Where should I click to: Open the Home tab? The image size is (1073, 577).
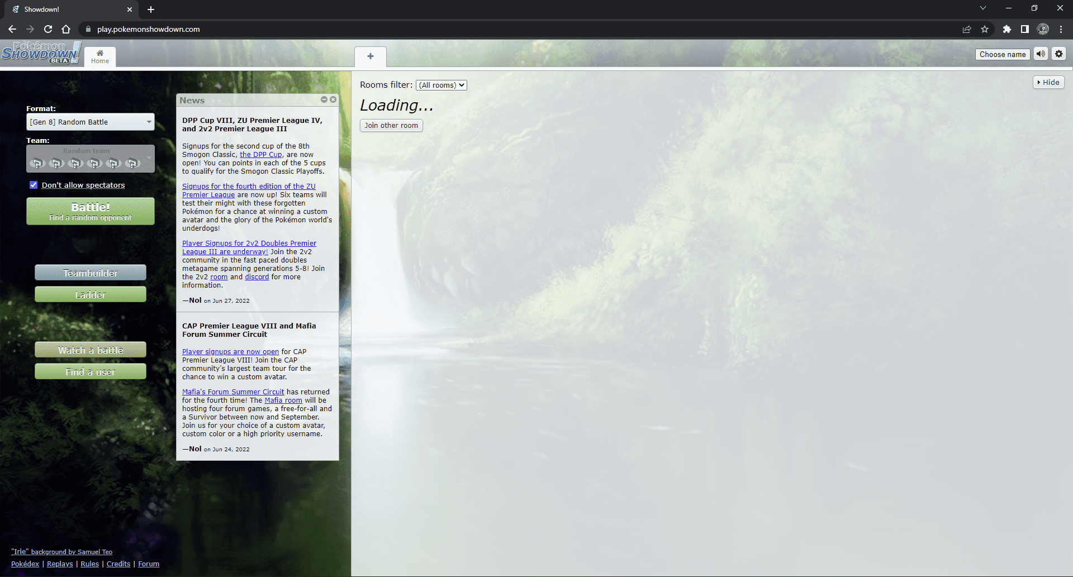100,56
